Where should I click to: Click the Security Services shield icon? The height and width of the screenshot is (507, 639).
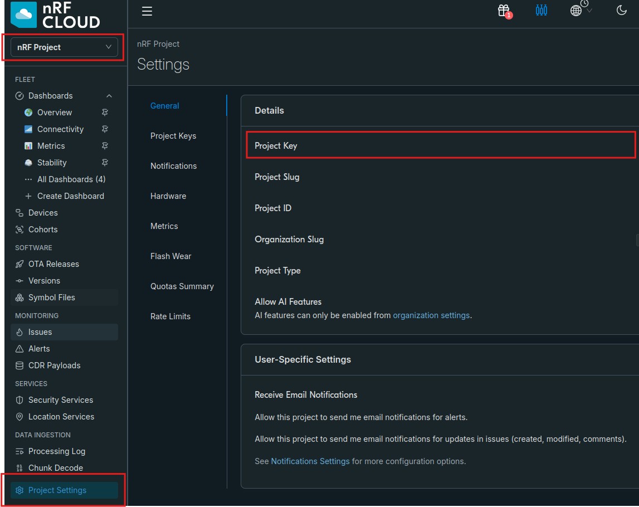pos(19,400)
